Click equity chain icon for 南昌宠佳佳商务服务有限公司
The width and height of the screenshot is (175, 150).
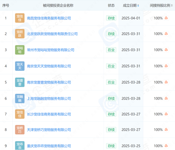pos(166,18)
